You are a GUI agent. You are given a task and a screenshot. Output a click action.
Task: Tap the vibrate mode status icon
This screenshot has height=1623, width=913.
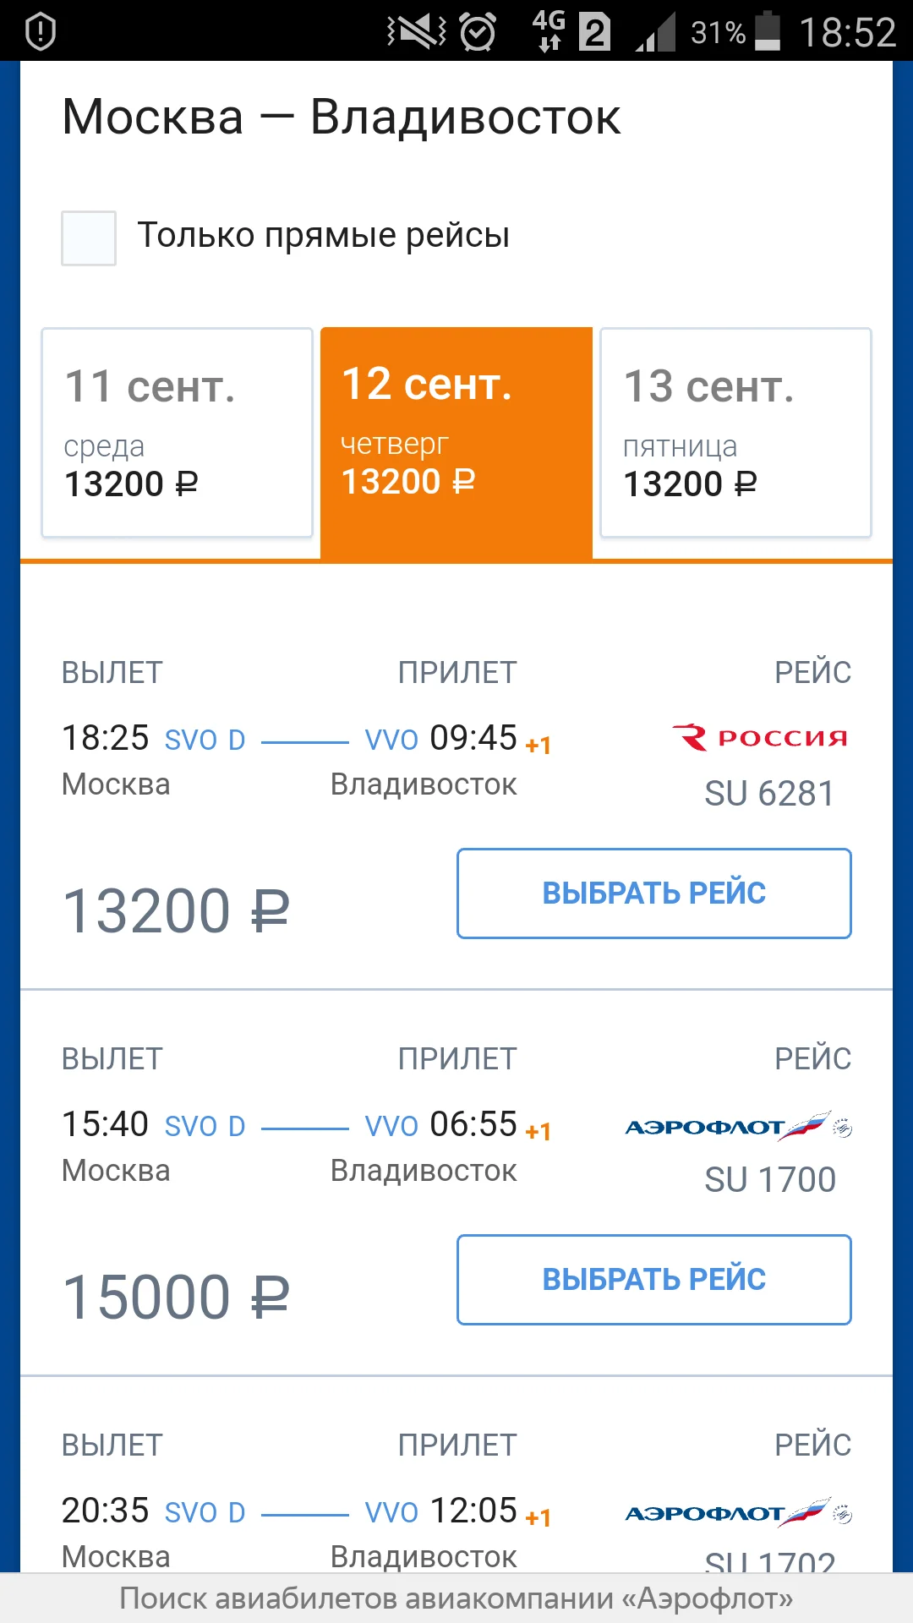[416, 32]
